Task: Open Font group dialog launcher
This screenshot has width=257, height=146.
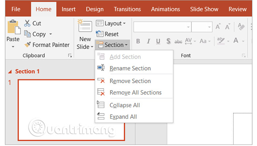Action: 244,56
